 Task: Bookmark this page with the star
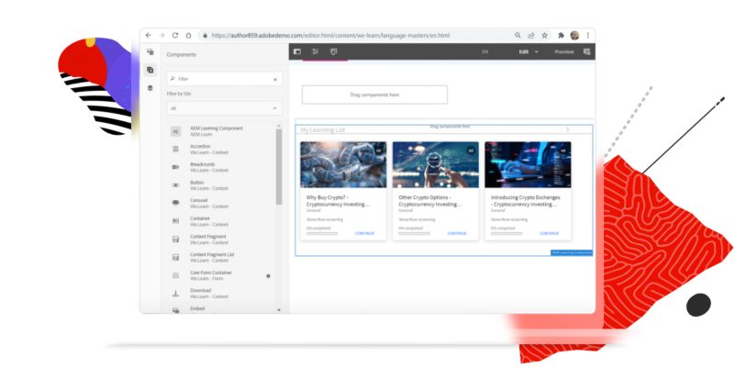pyautogui.click(x=545, y=35)
